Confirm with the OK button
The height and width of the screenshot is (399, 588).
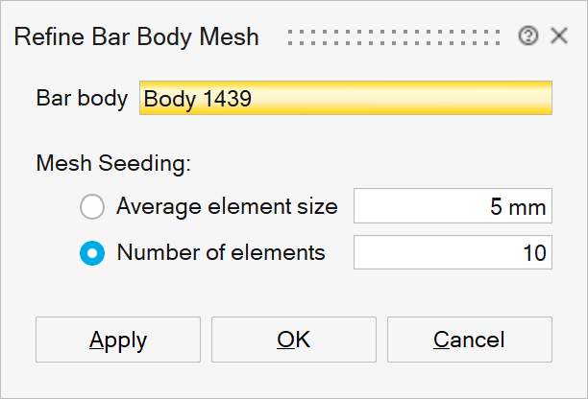pyautogui.click(x=293, y=340)
